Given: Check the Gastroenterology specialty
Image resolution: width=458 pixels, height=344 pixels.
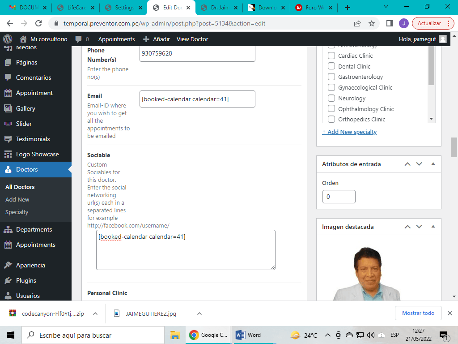Looking at the screenshot, I should [331, 77].
